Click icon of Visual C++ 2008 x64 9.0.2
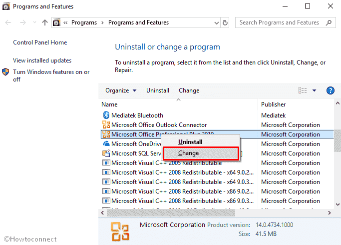 pyautogui.click(x=106, y=172)
